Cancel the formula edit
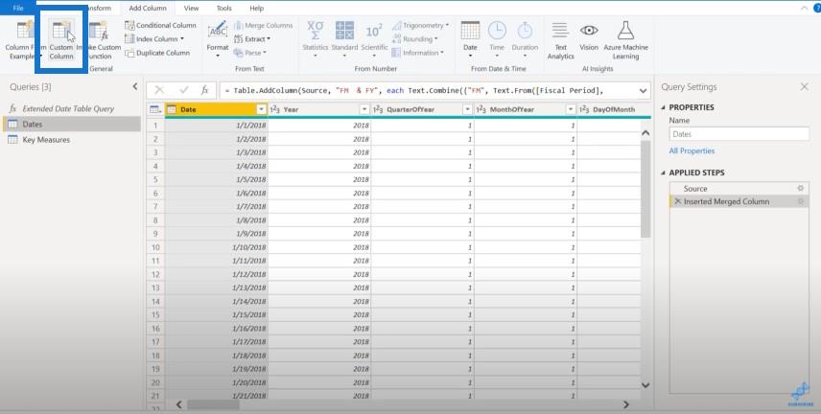Screen dimensions: 821x414 (159, 90)
